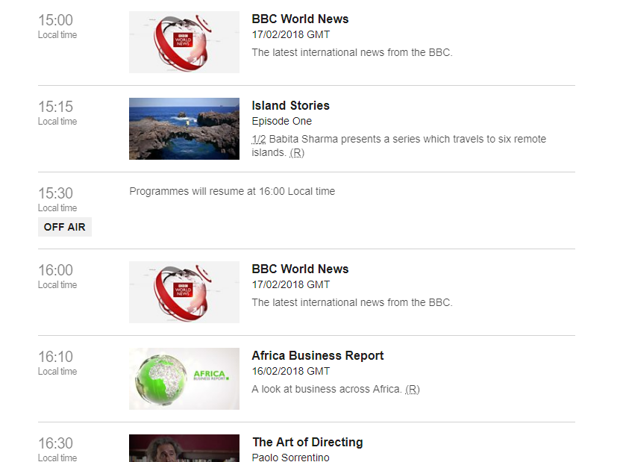The width and height of the screenshot is (623, 462).
Task: Click the 16:00 time label in left column
Action: point(55,270)
